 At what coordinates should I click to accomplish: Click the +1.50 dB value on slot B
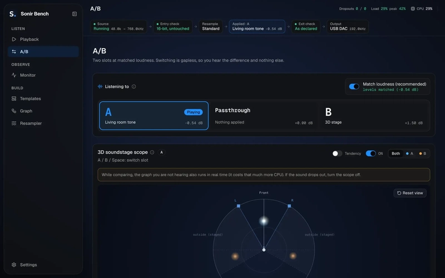click(413, 123)
